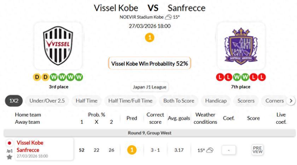The height and width of the screenshot is (165, 297).
Task: Click Sanfrecce's first red L form badge
Action: tap(220, 77)
